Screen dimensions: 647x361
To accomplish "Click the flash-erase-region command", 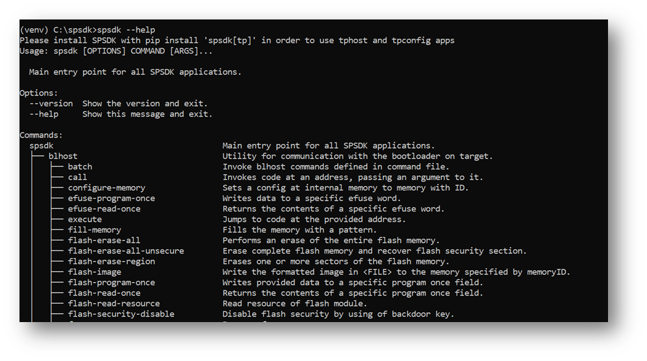I will 111,261.
